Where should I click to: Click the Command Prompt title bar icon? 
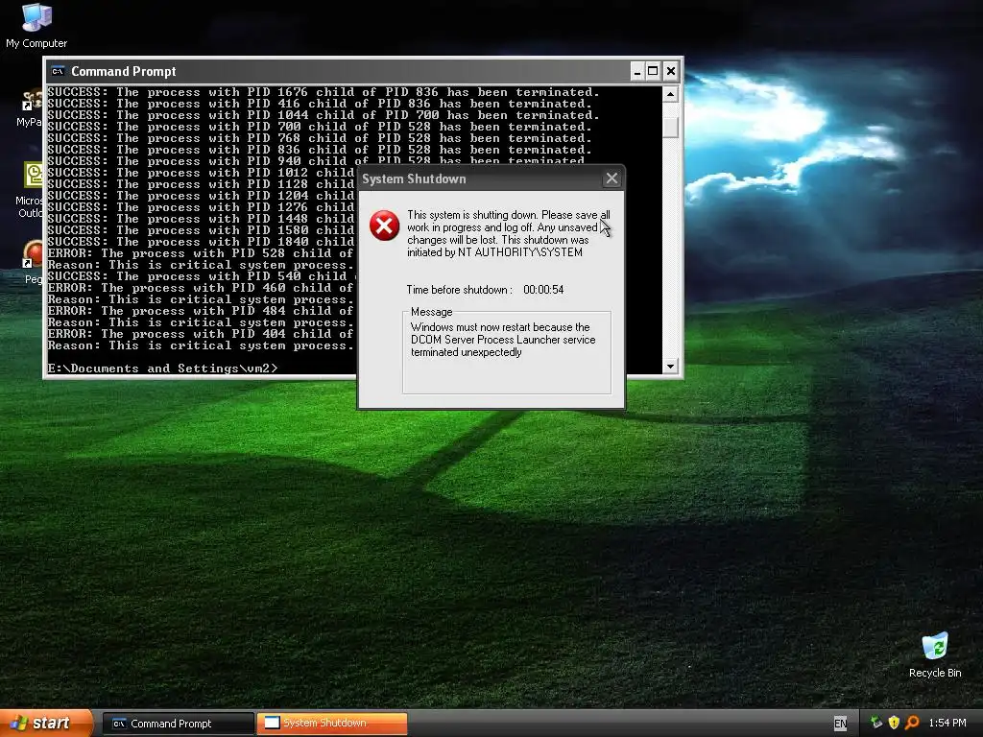click(x=59, y=71)
